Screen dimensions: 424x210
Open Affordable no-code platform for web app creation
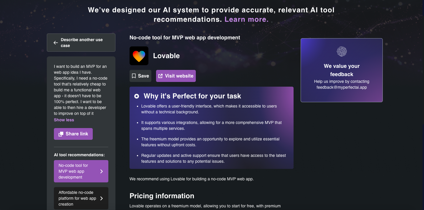click(81, 198)
